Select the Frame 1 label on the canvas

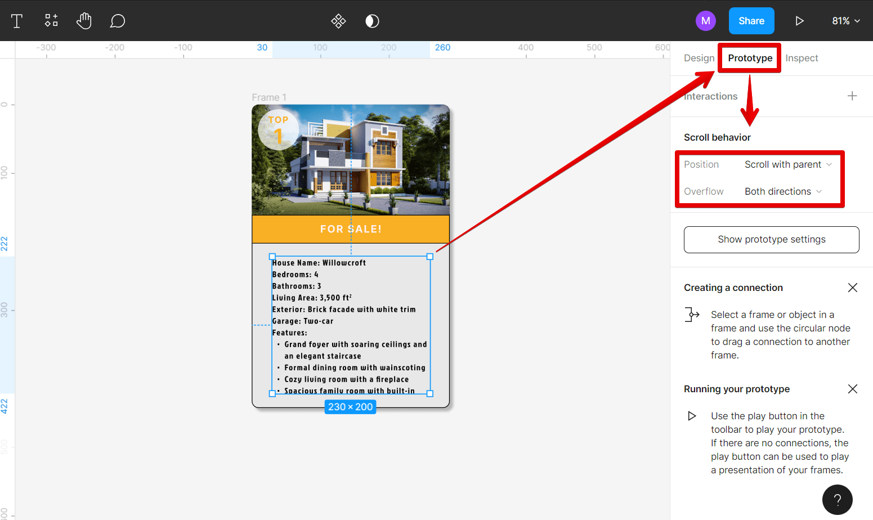coord(269,97)
